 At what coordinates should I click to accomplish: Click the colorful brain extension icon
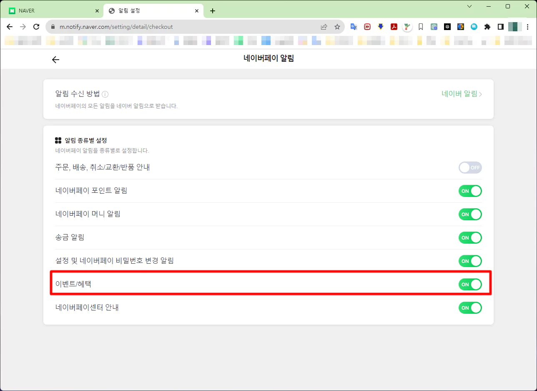tap(461, 27)
